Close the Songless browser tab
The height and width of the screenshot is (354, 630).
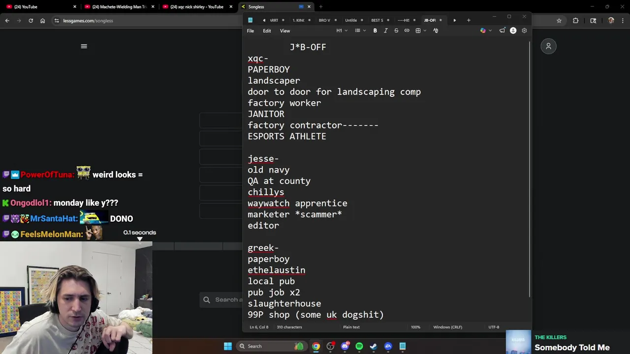pyautogui.click(x=309, y=7)
